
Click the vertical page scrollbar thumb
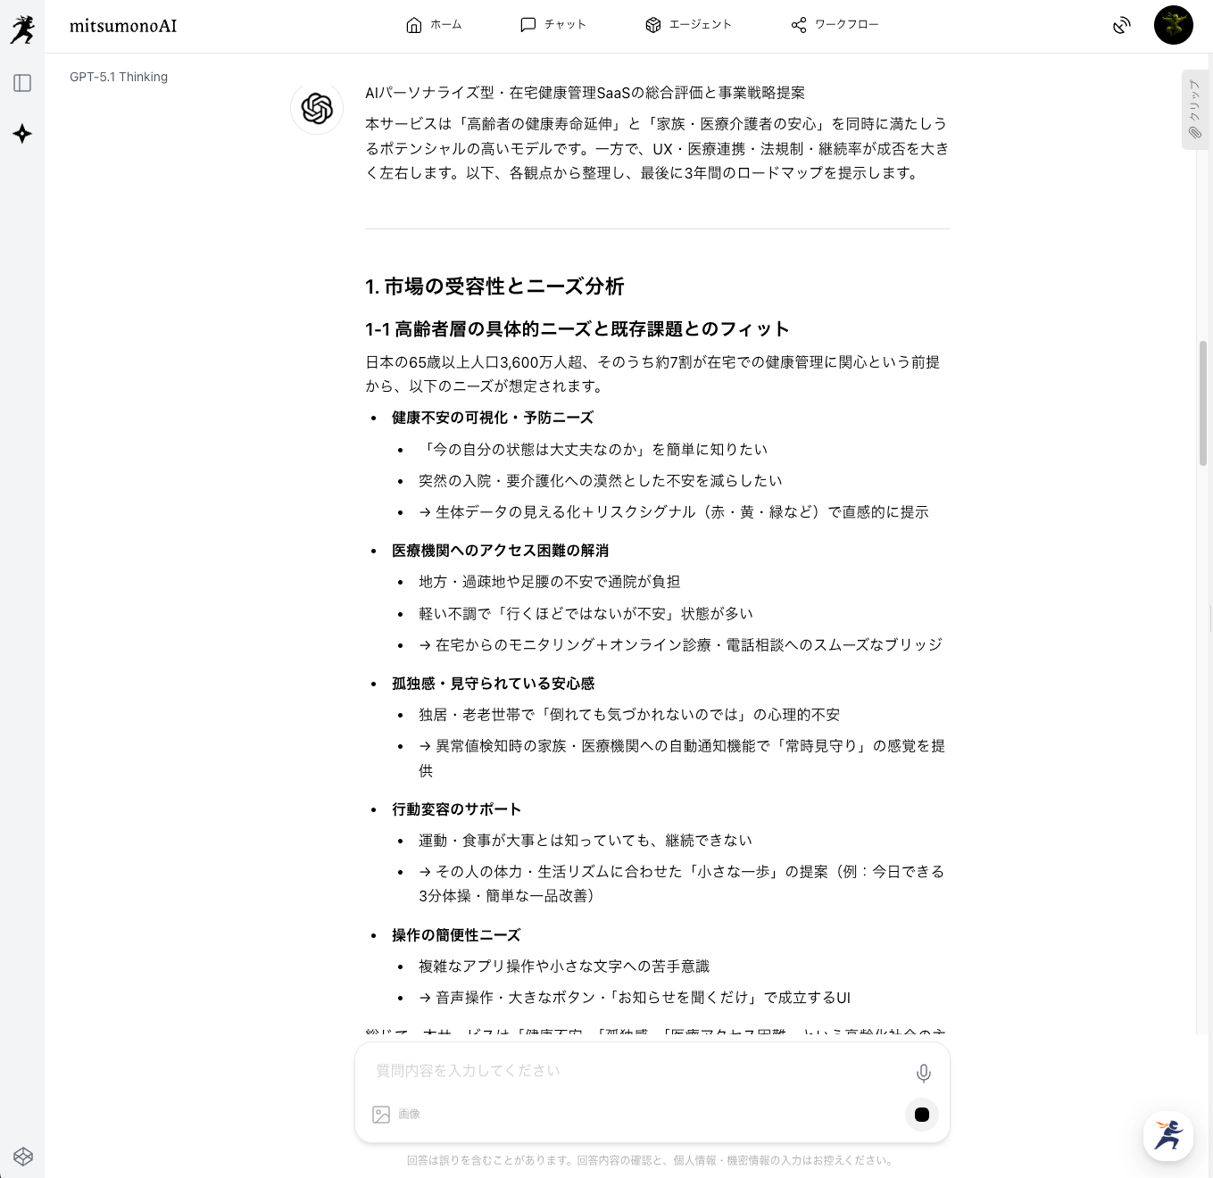click(x=1203, y=402)
